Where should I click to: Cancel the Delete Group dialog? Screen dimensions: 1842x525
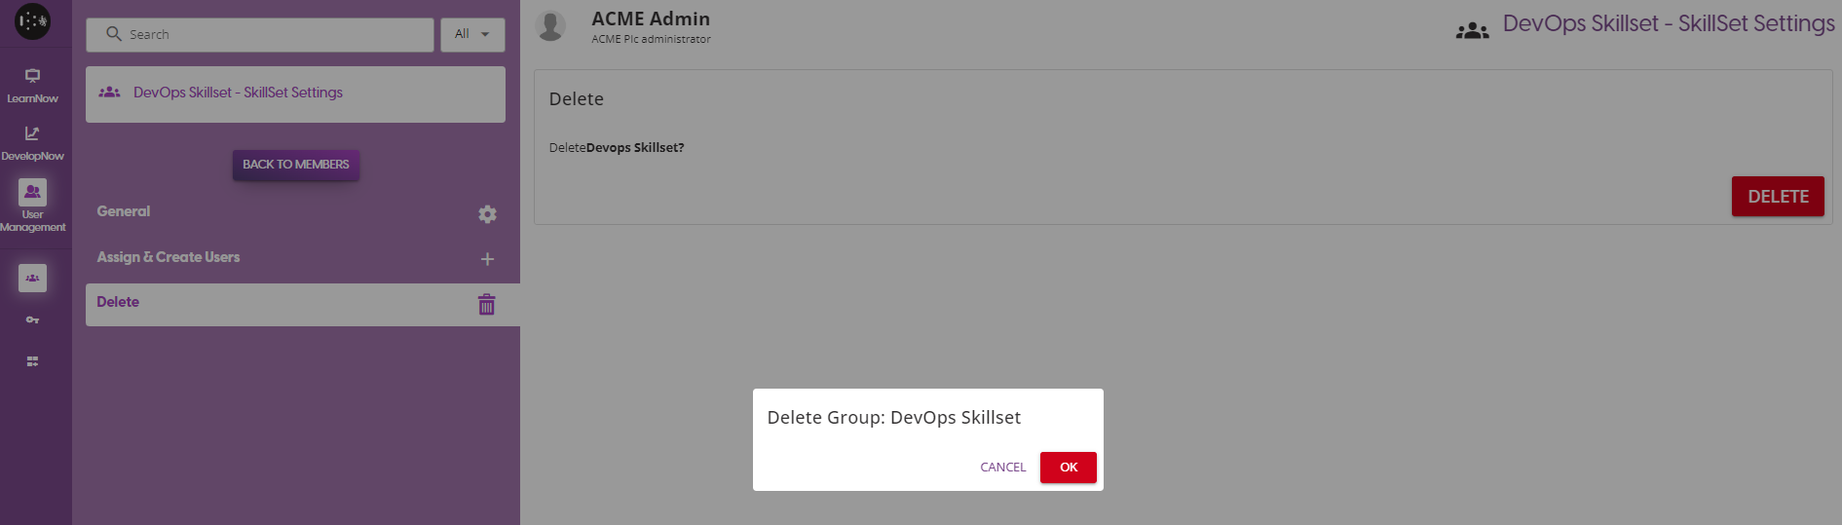(x=1002, y=468)
